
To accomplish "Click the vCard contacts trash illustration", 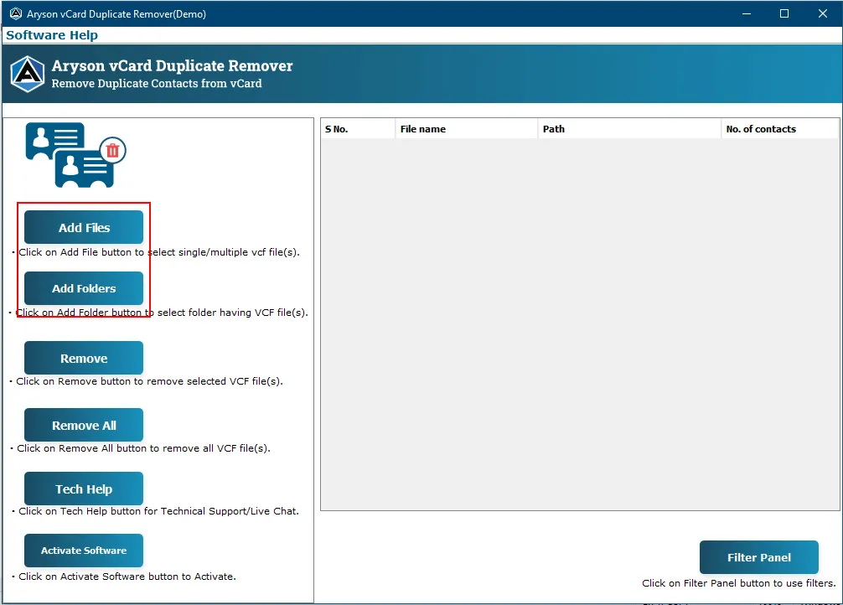I will tap(75, 155).
